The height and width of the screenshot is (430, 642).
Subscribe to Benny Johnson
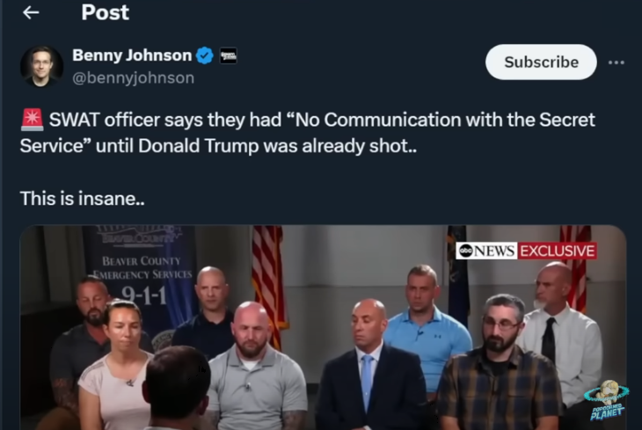click(x=541, y=62)
